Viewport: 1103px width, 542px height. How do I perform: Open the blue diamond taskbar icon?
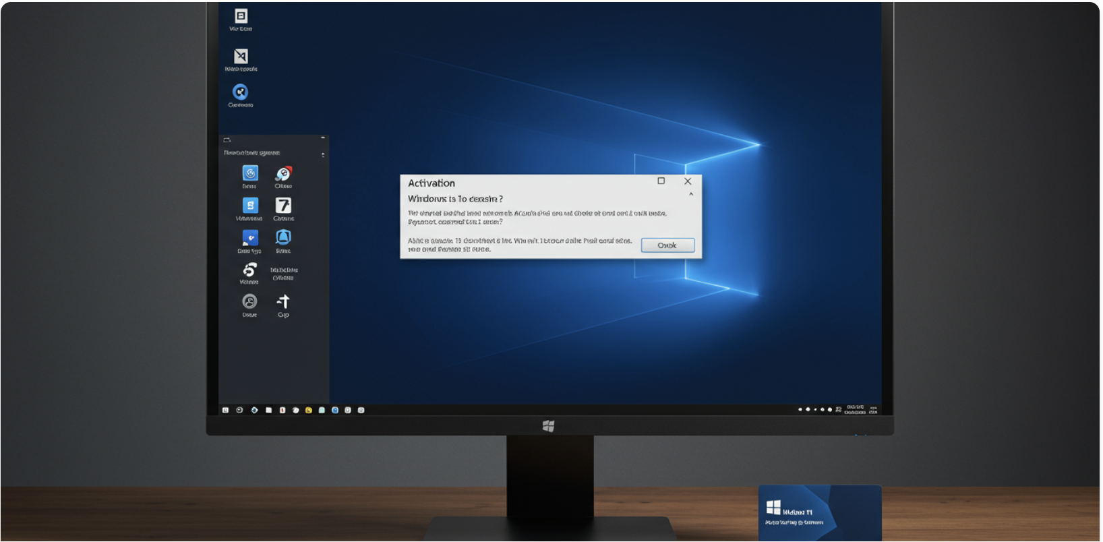[x=254, y=410]
